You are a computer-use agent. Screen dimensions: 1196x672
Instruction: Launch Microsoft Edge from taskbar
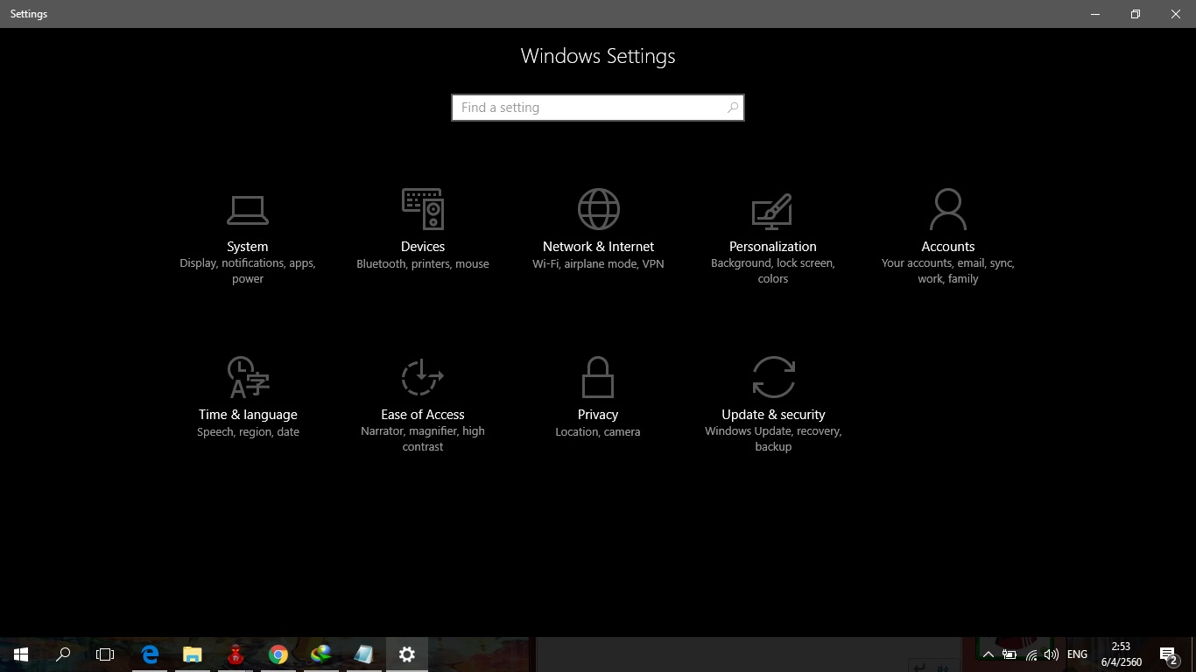[150, 654]
